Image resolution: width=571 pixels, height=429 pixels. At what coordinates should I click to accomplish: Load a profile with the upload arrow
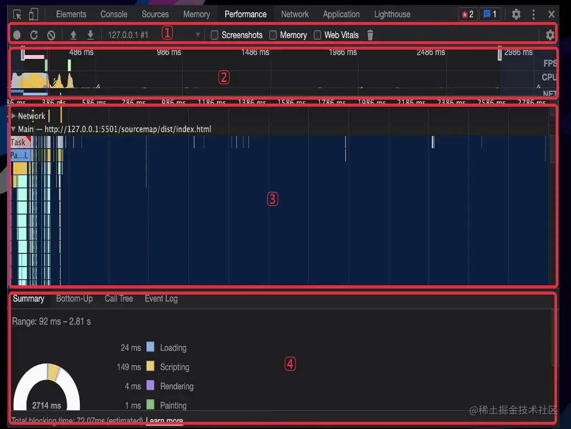[73, 35]
